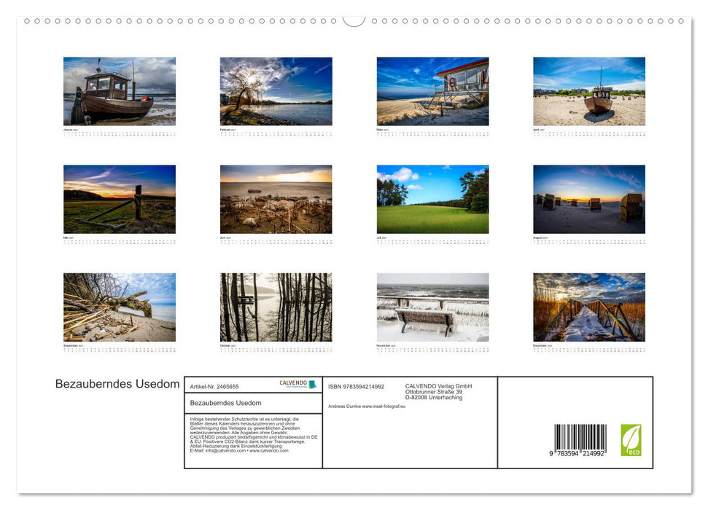
Task: Click the E-Mail info@calvendo.com line
Action: [x=239, y=450]
